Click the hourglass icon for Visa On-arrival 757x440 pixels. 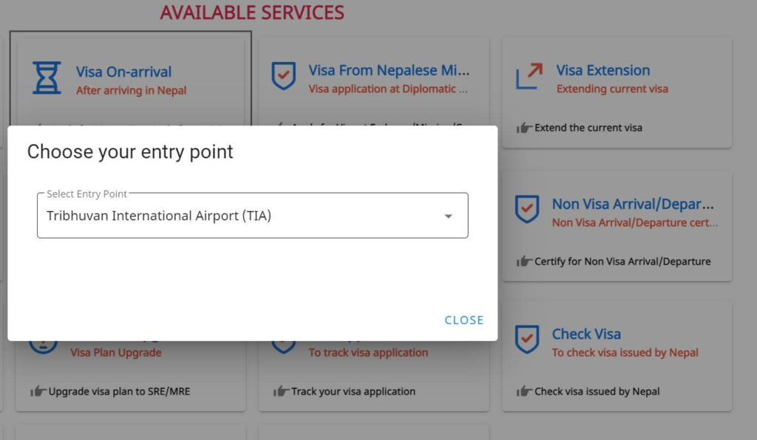click(47, 77)
